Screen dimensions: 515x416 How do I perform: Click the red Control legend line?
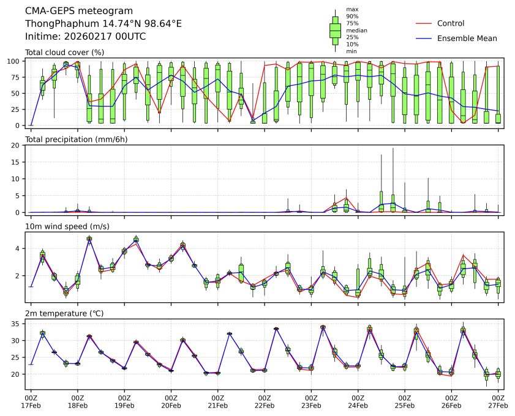(424, 23)
